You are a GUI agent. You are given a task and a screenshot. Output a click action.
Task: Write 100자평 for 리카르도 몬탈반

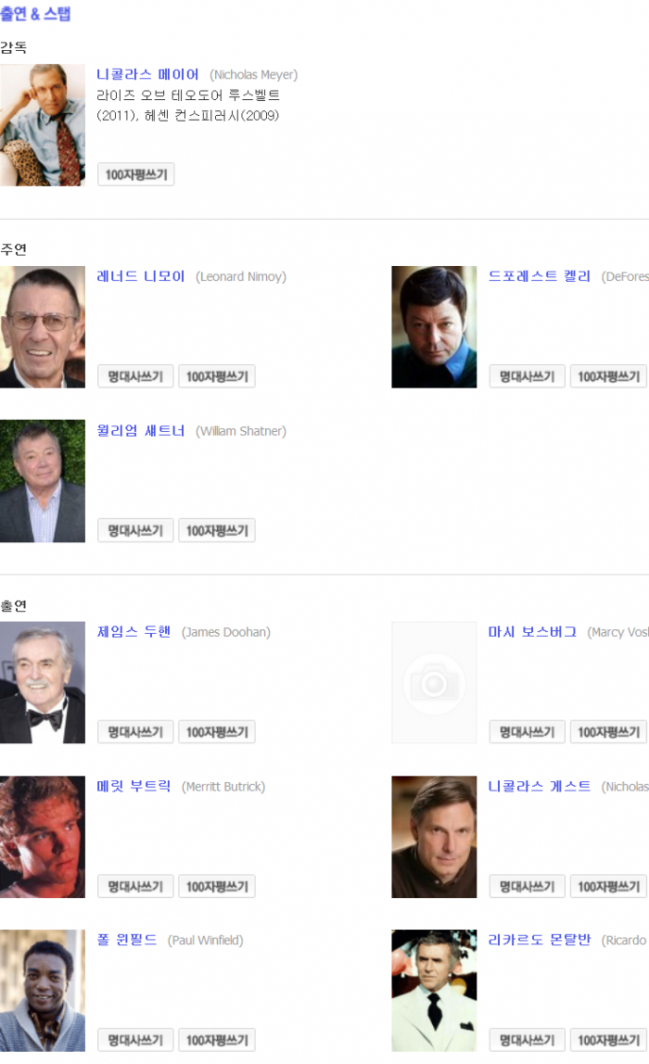point(608,1040)
